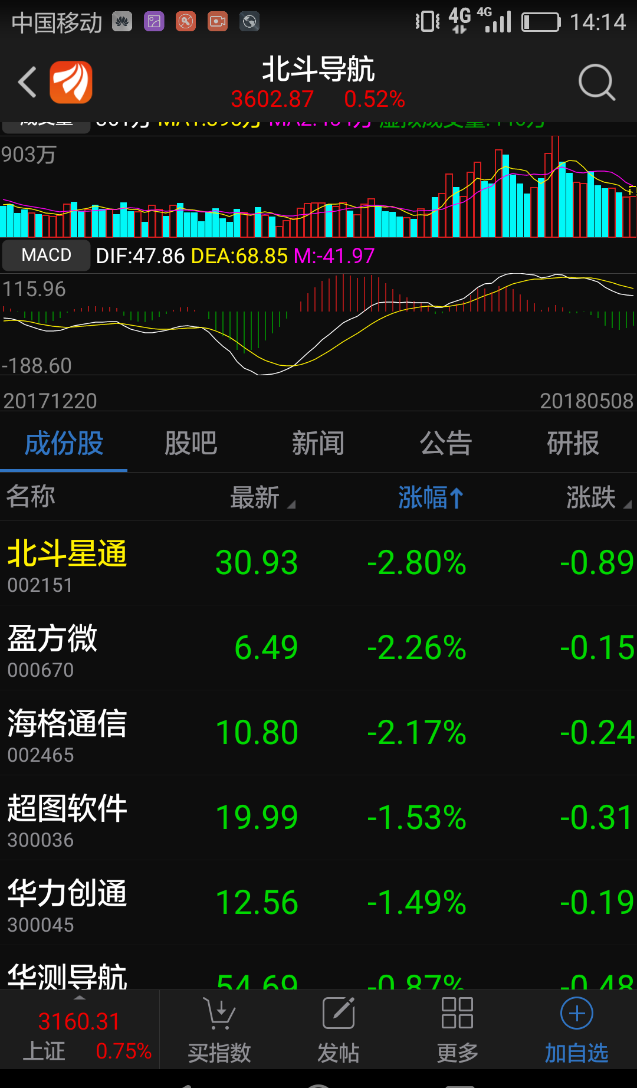
Task: Tap the -2.26% change cell
Action: point(416,647)
